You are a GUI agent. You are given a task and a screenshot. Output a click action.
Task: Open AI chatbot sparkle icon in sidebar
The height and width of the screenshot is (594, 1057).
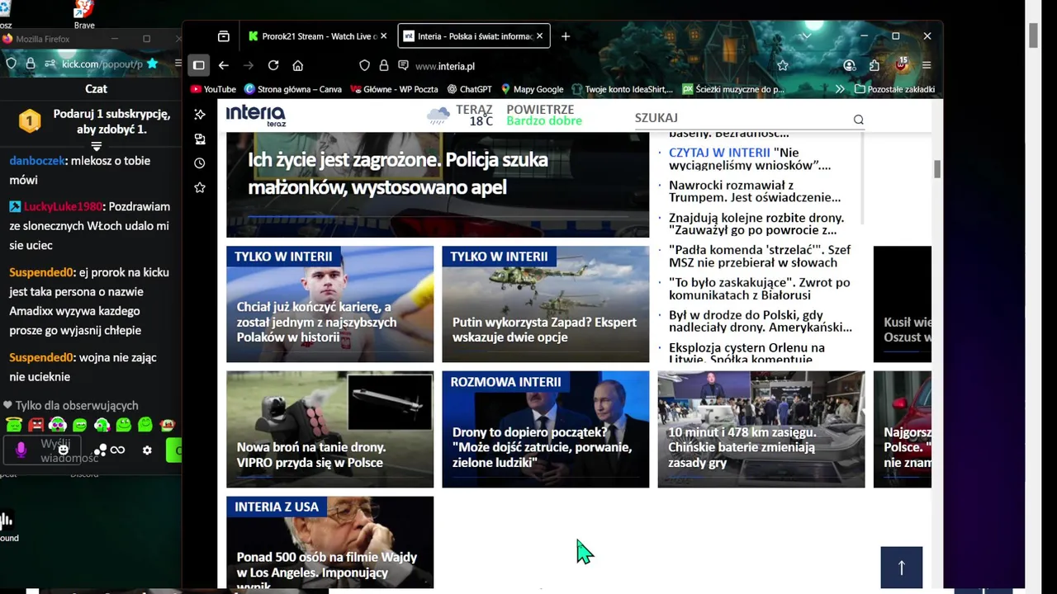click(x=200, y=115)
